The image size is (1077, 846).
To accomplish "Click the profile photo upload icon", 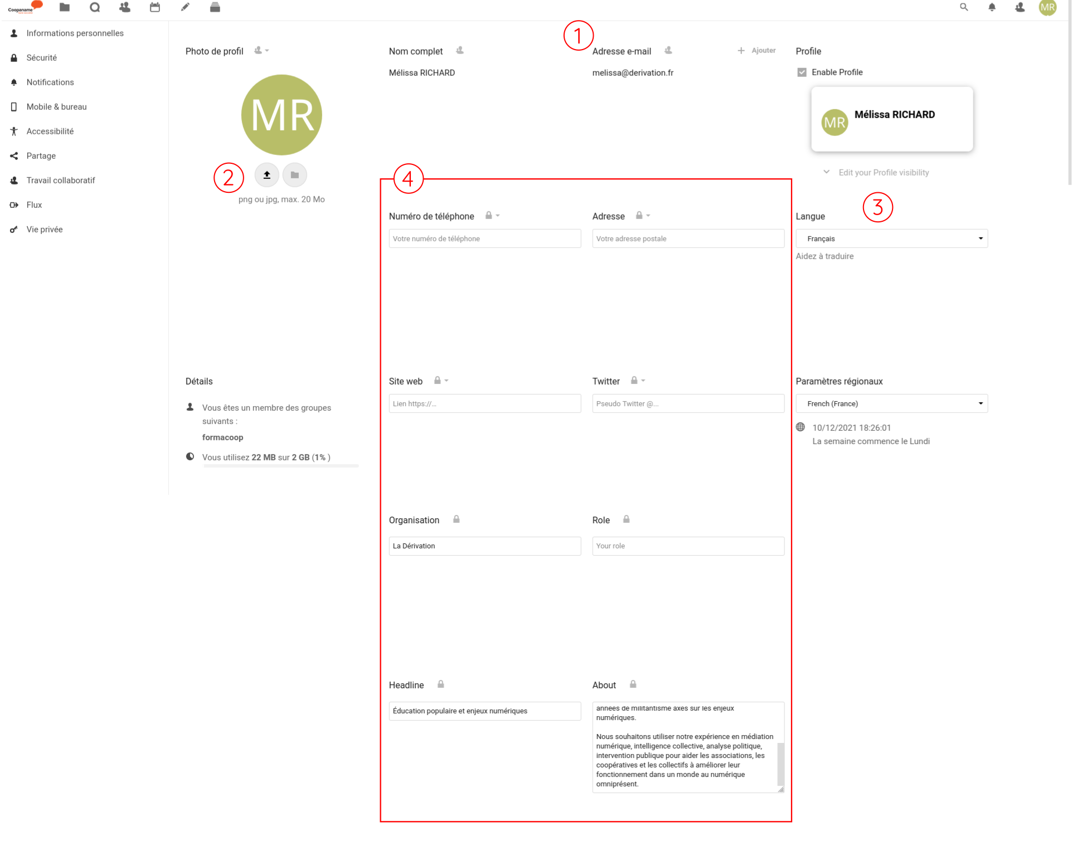I will 267,175.
